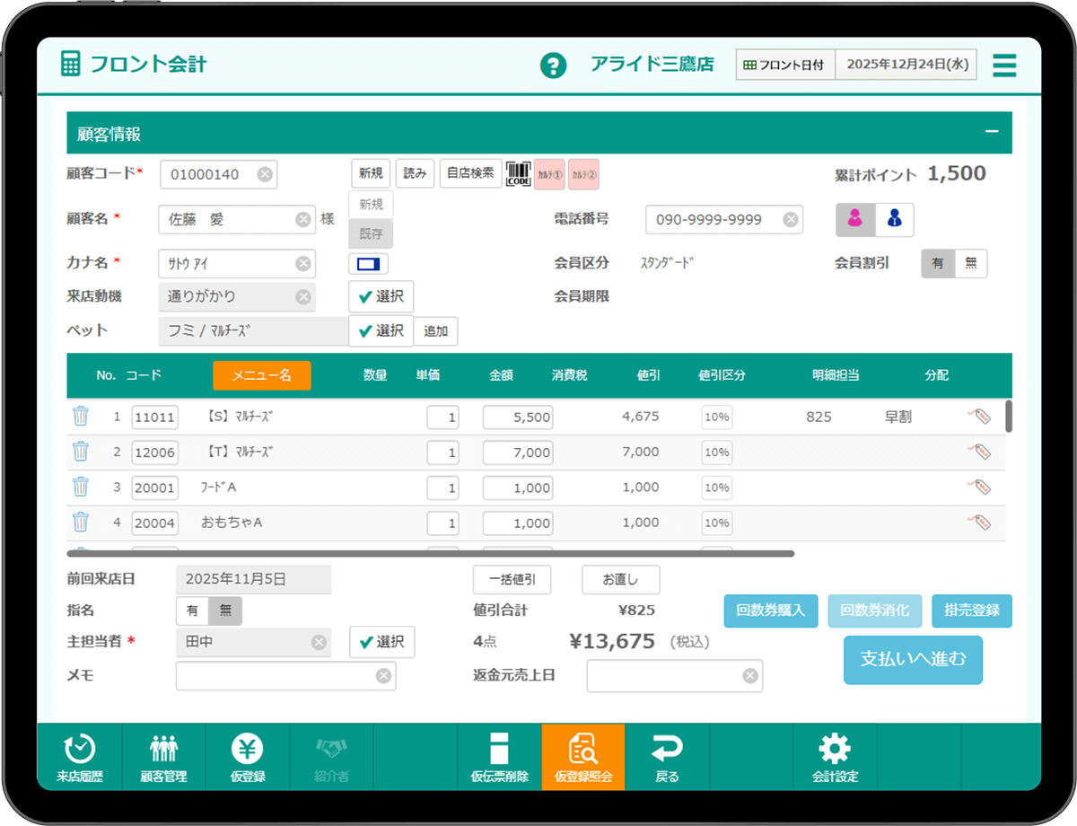This screenshot has width=1077, height=826.
Task: Open 主担当者 selection with the 選択 button
Action: (x=381, y=642)
